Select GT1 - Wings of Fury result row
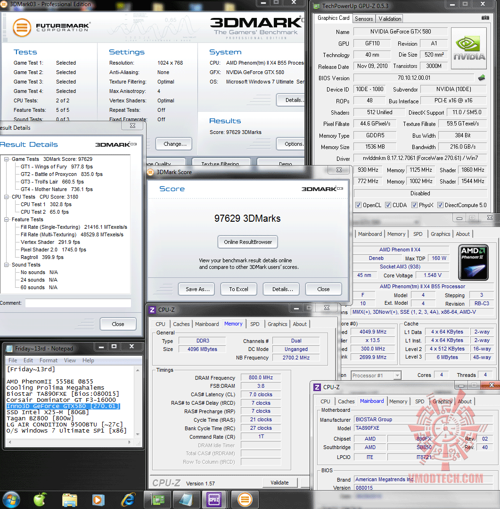500x509 pixels. click(57, 167)
